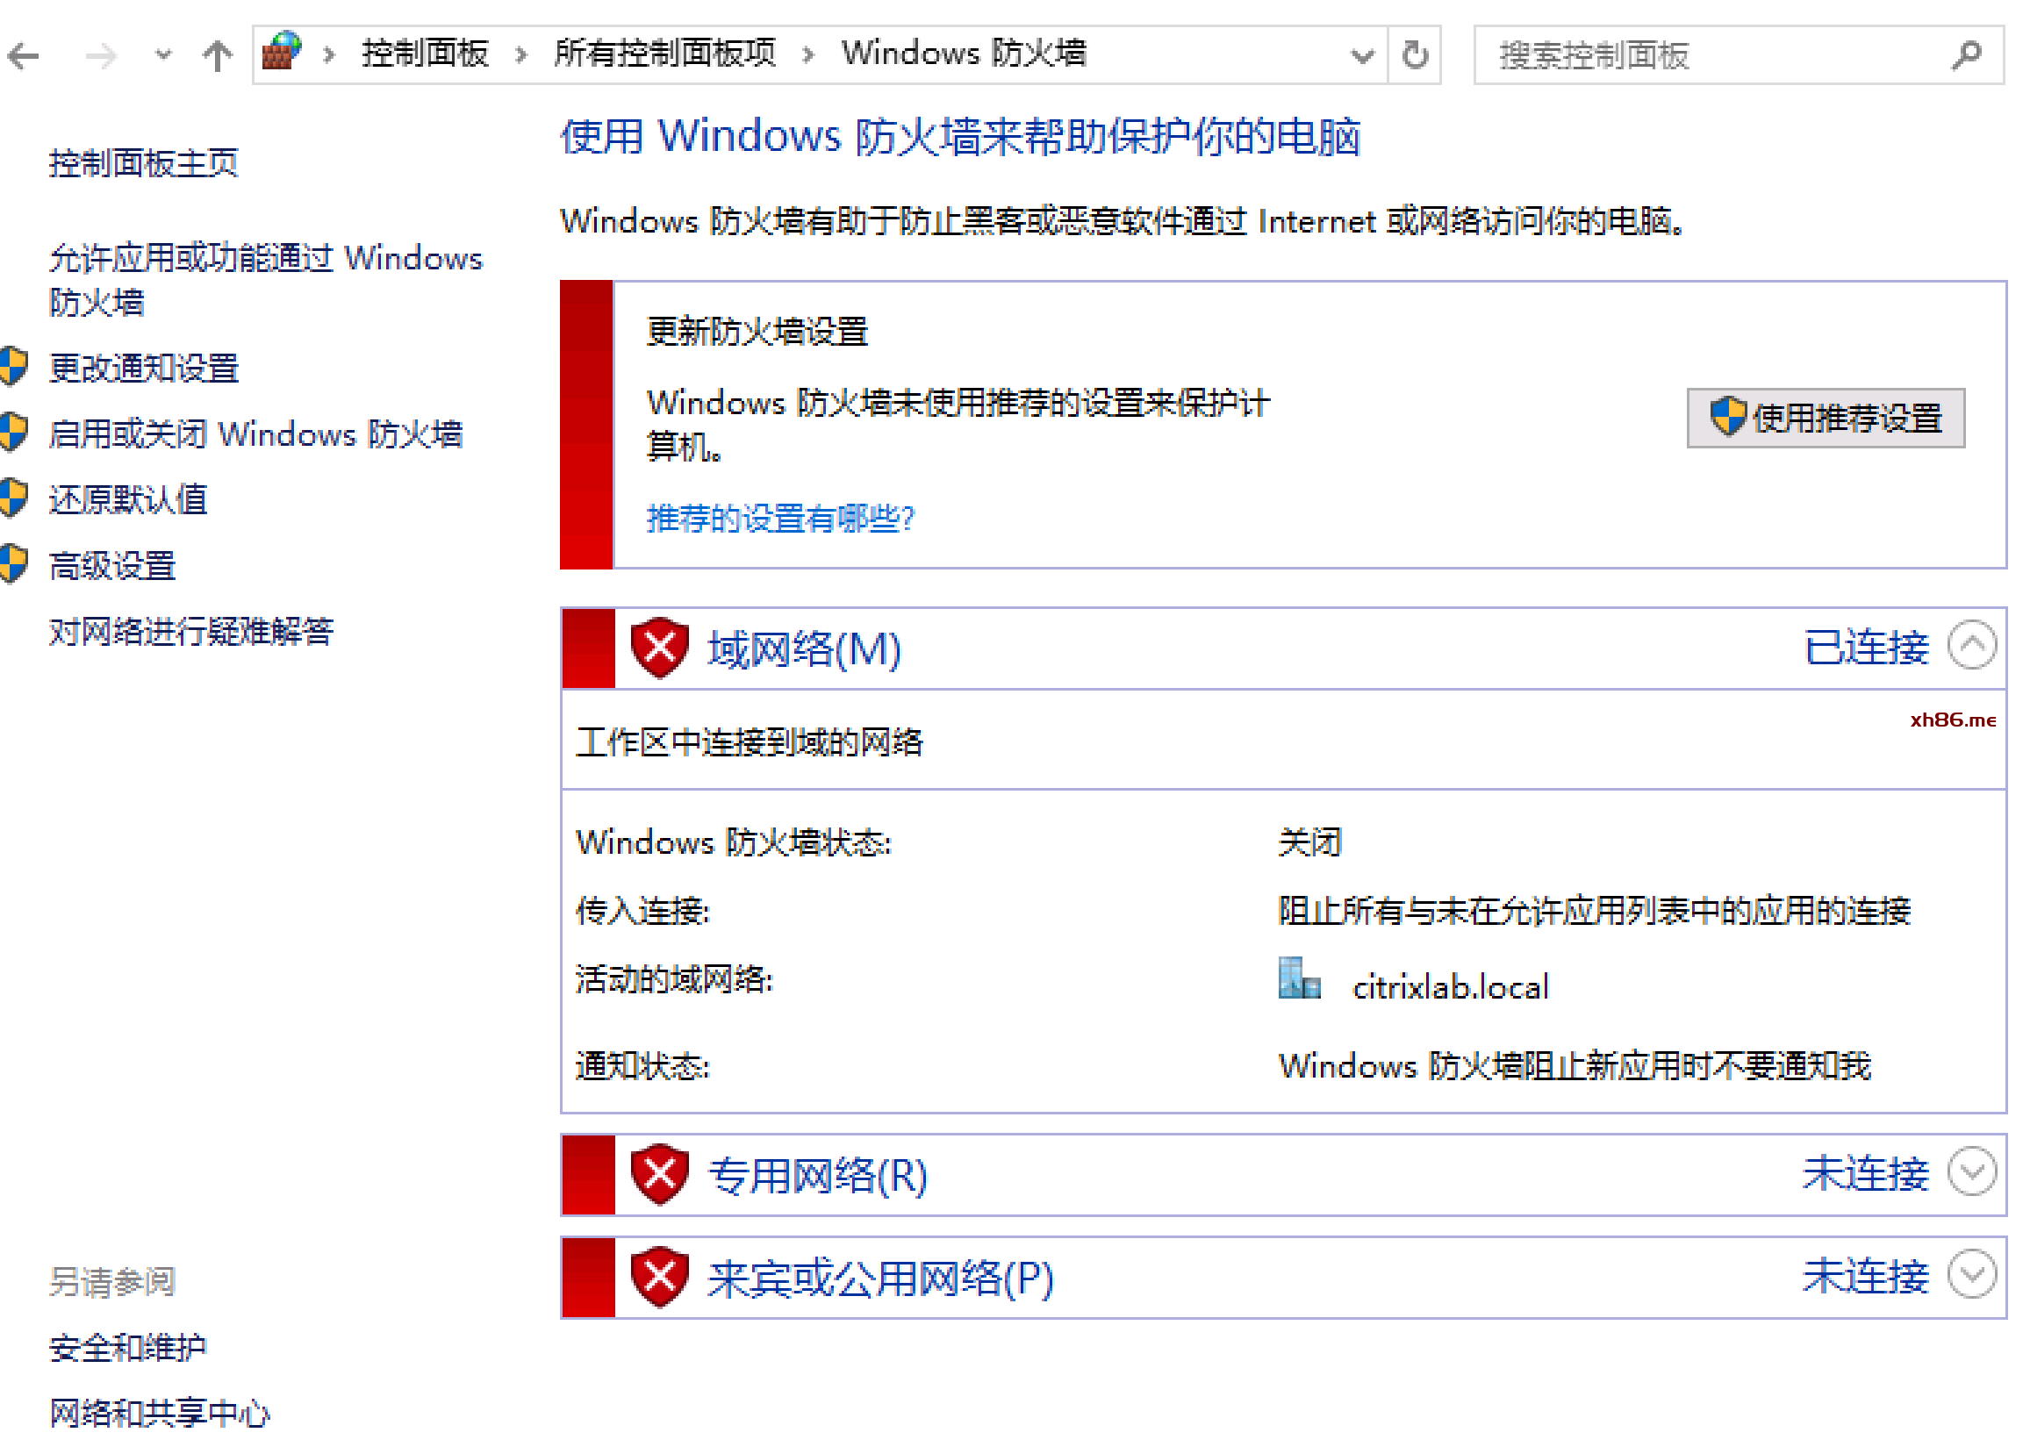Expand the 专用网络(R) section chevron
Image resolution: width=2023 pixels, height=1454 pixels.
(x=1971, y=1171)
